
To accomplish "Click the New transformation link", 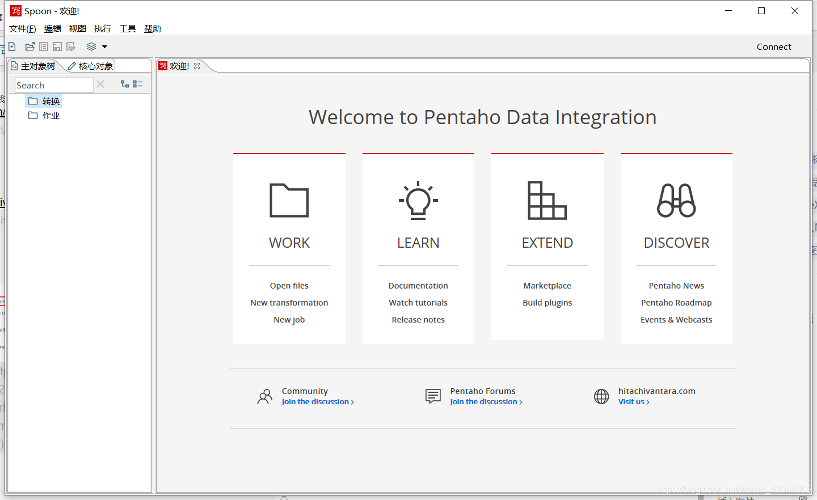I will pyautogui.click(x=289, y=303).
